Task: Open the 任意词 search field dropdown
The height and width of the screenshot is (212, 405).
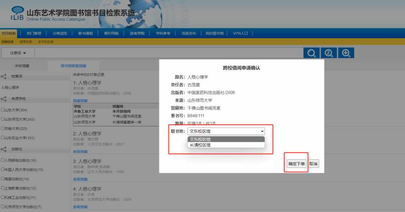Action: (x=18, y=53)
